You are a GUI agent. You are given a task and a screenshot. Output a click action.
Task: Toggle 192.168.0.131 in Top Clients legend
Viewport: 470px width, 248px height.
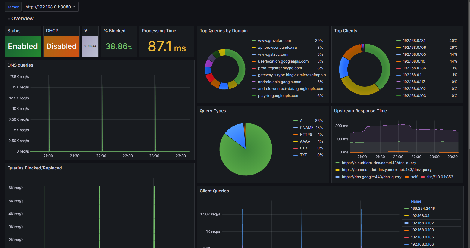point(414,41)
